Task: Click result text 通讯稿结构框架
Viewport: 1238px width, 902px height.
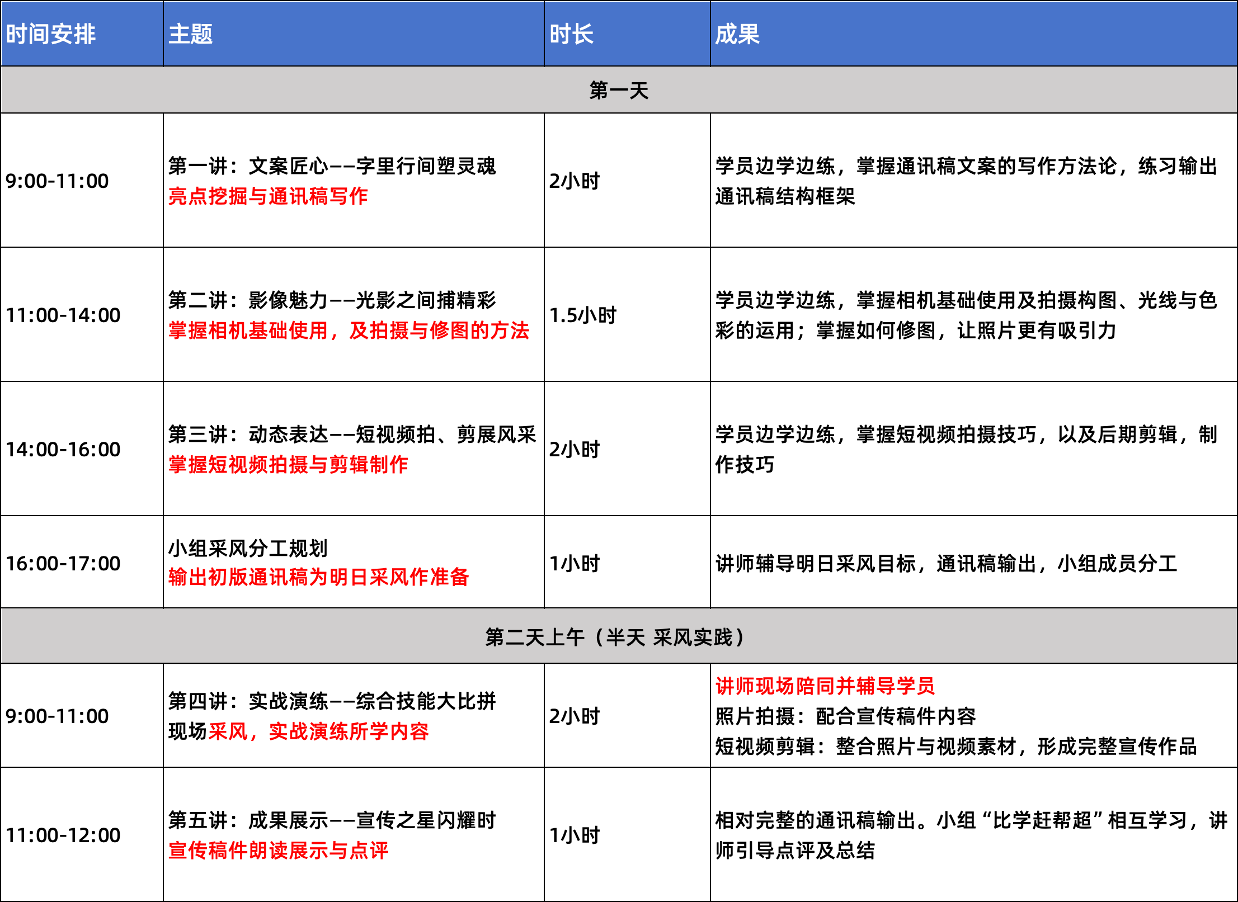Action: point(785,196)
